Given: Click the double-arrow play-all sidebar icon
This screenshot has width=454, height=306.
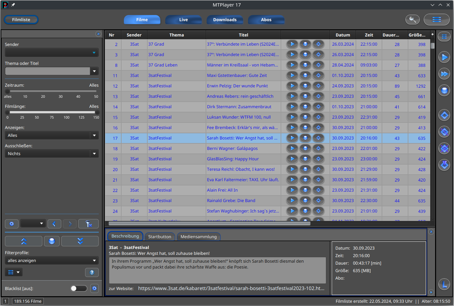Looking at the screenshot, I should click(444, 74).
